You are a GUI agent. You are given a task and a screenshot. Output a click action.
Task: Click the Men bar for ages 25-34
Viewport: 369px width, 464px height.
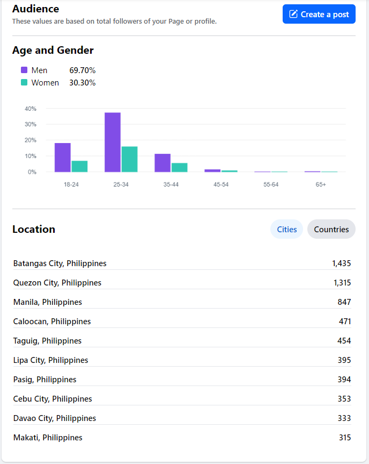click(x=113, y=142)
